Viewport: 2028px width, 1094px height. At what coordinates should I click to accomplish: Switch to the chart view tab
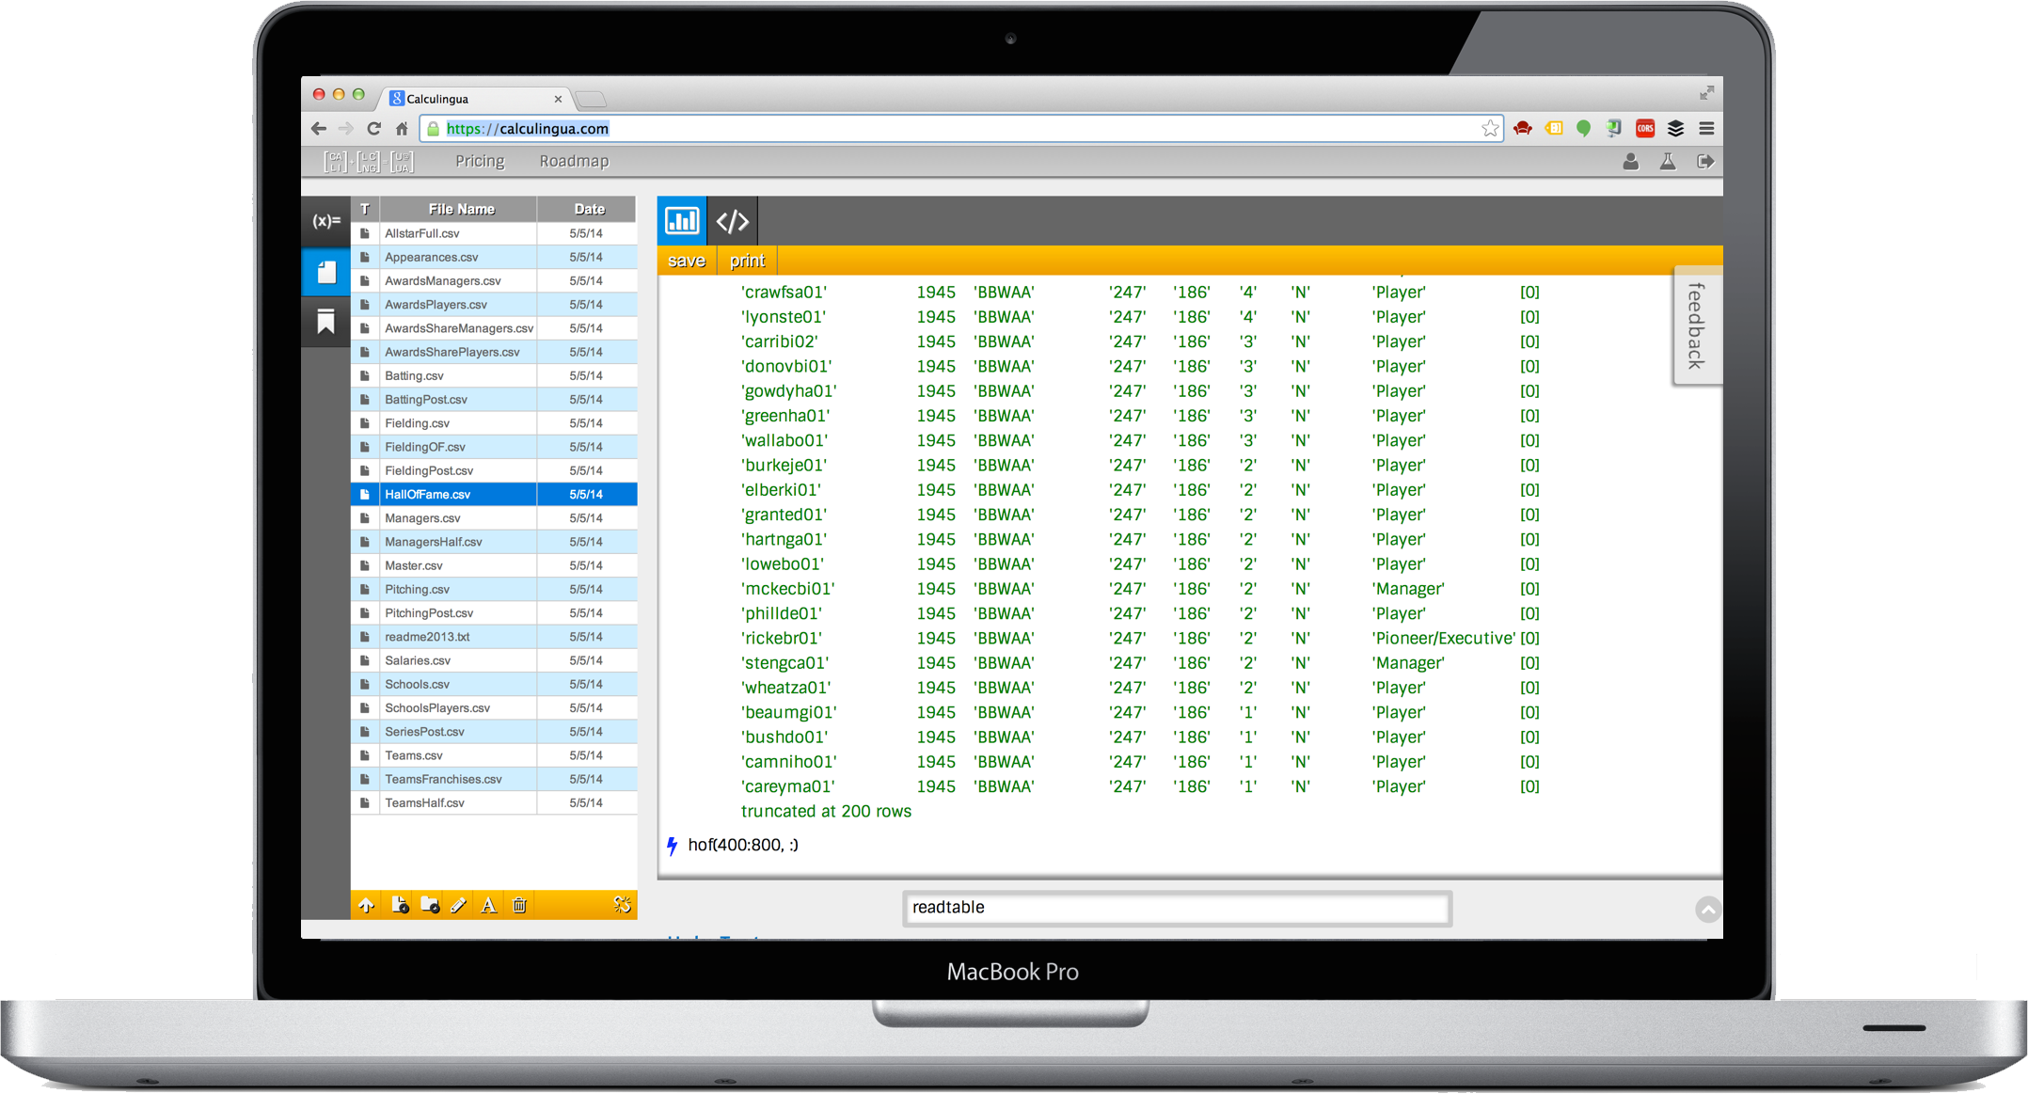pos(682,221)
